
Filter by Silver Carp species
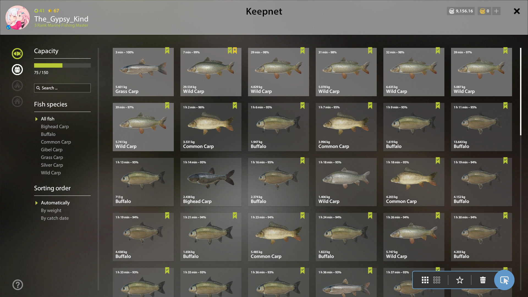pos(52,165)
